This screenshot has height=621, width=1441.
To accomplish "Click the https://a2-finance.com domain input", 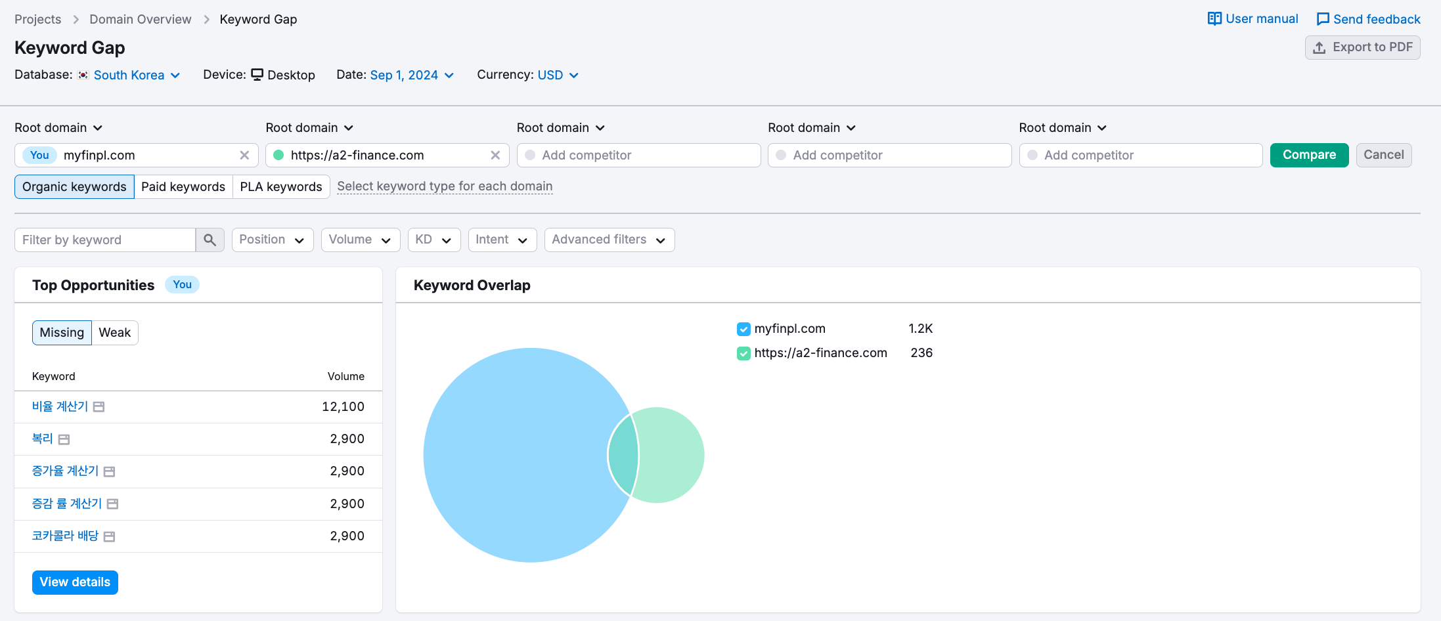I will 388,156.
